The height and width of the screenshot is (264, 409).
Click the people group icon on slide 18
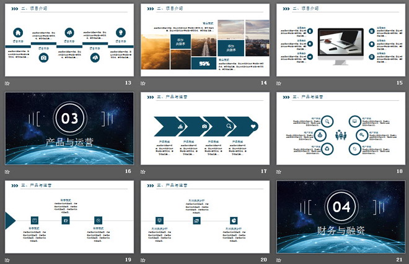coord(340,135)
